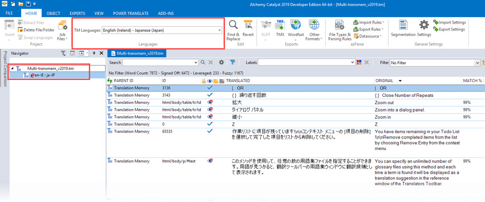Click Import Settings
The height and width of the screenshot is (202, 485).
[449, 22]
